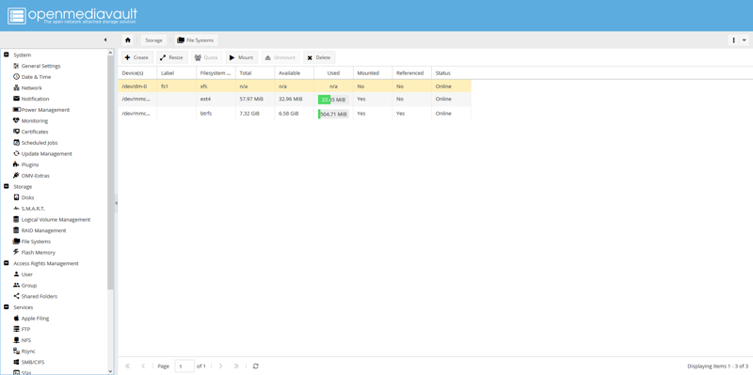
Task: Collapse the sidebar with the left arrow
Action: [x=105, y=39]
